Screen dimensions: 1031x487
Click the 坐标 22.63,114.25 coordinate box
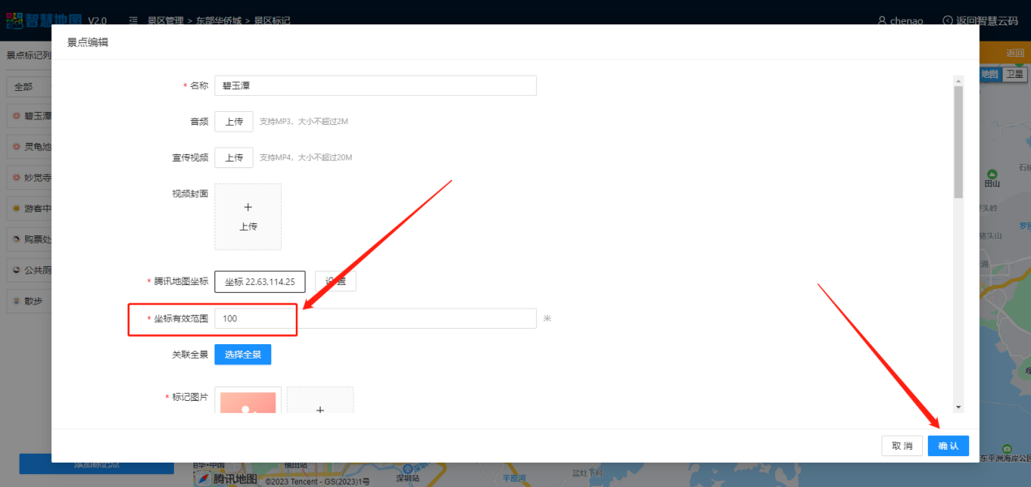coord(260,282)
